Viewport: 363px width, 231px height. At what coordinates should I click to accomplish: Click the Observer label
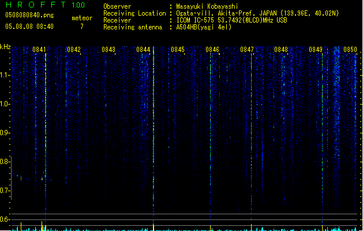(x=117, y=6)
